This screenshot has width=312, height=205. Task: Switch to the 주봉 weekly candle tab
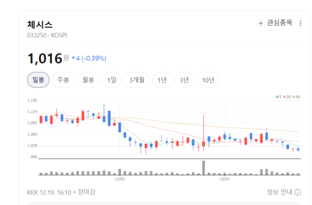(x=63, y=80)
